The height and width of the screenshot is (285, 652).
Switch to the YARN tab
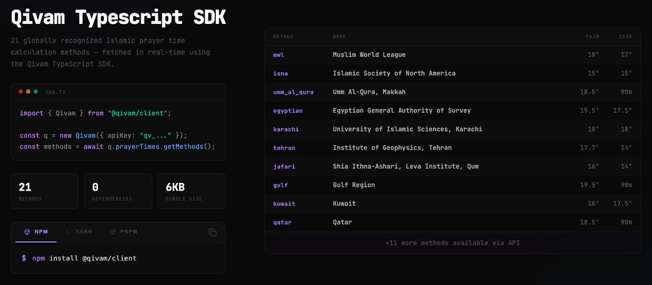79,232
